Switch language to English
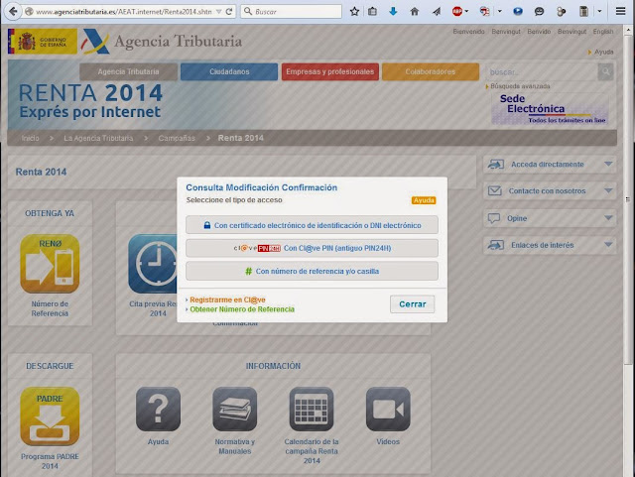Image resolution: width=635 pixels, height=477 pixels. pos(603,32)
